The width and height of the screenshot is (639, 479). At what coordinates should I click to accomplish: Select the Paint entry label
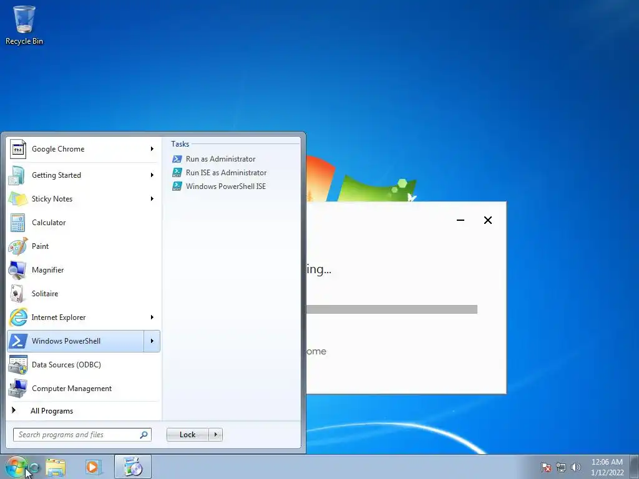coord(40,246)
